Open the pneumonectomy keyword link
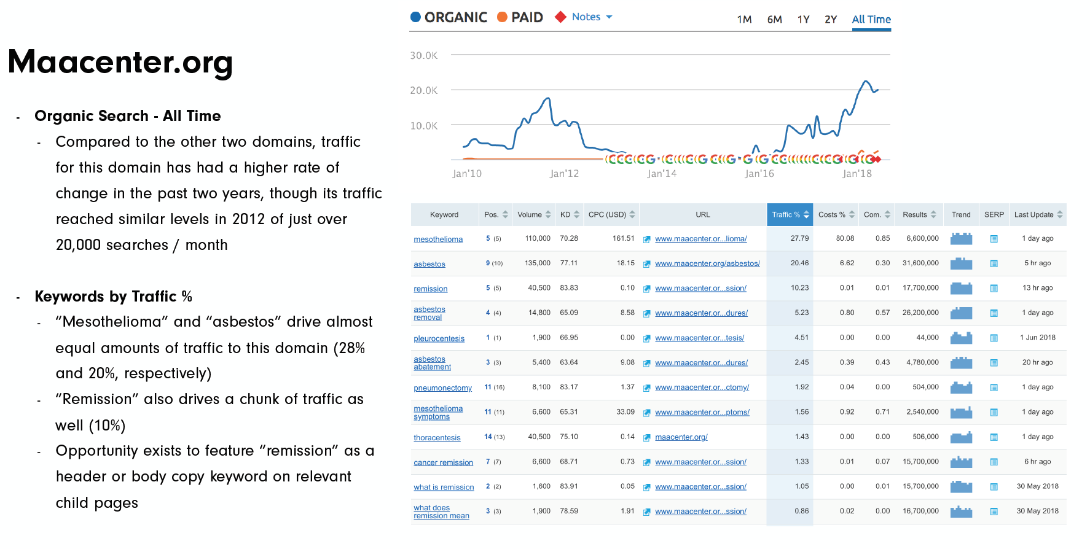Image resolution: width=1090 pixels, height=549 pixels. [x=442, y=388]
